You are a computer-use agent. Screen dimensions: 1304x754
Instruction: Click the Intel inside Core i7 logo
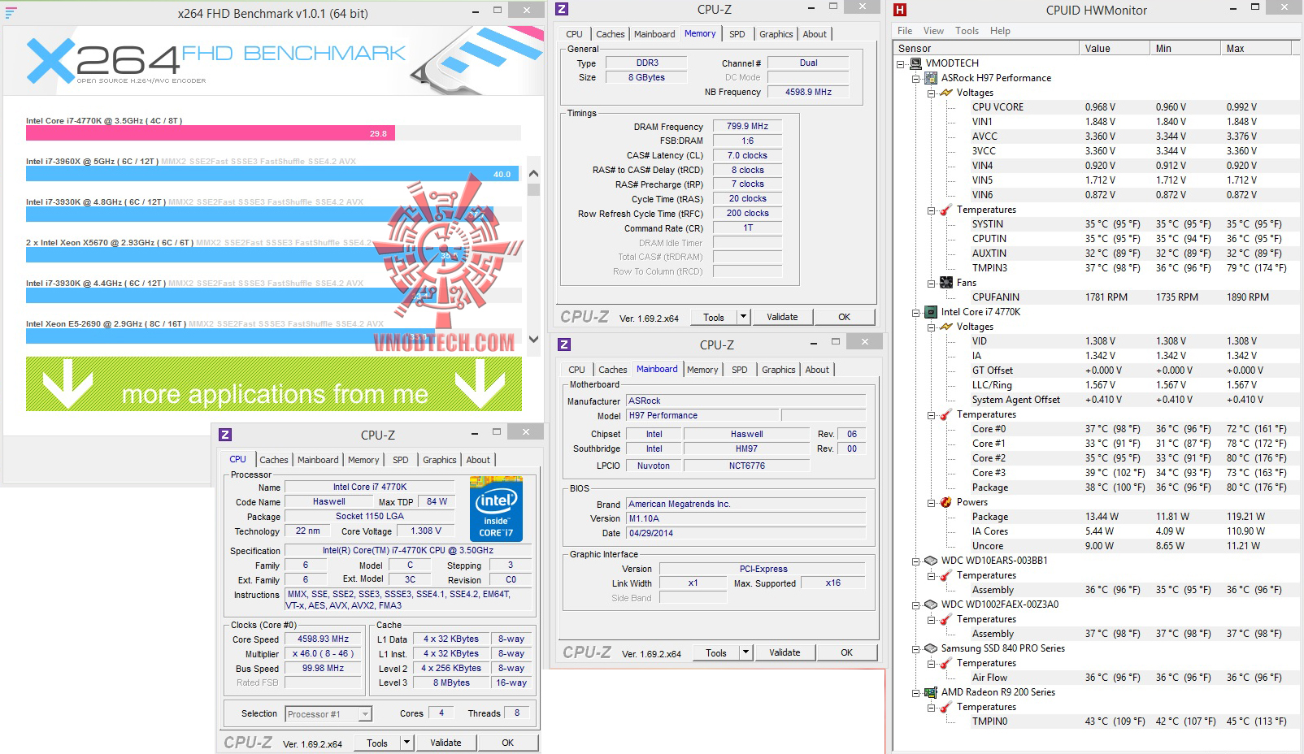click(x=496, y=509)
